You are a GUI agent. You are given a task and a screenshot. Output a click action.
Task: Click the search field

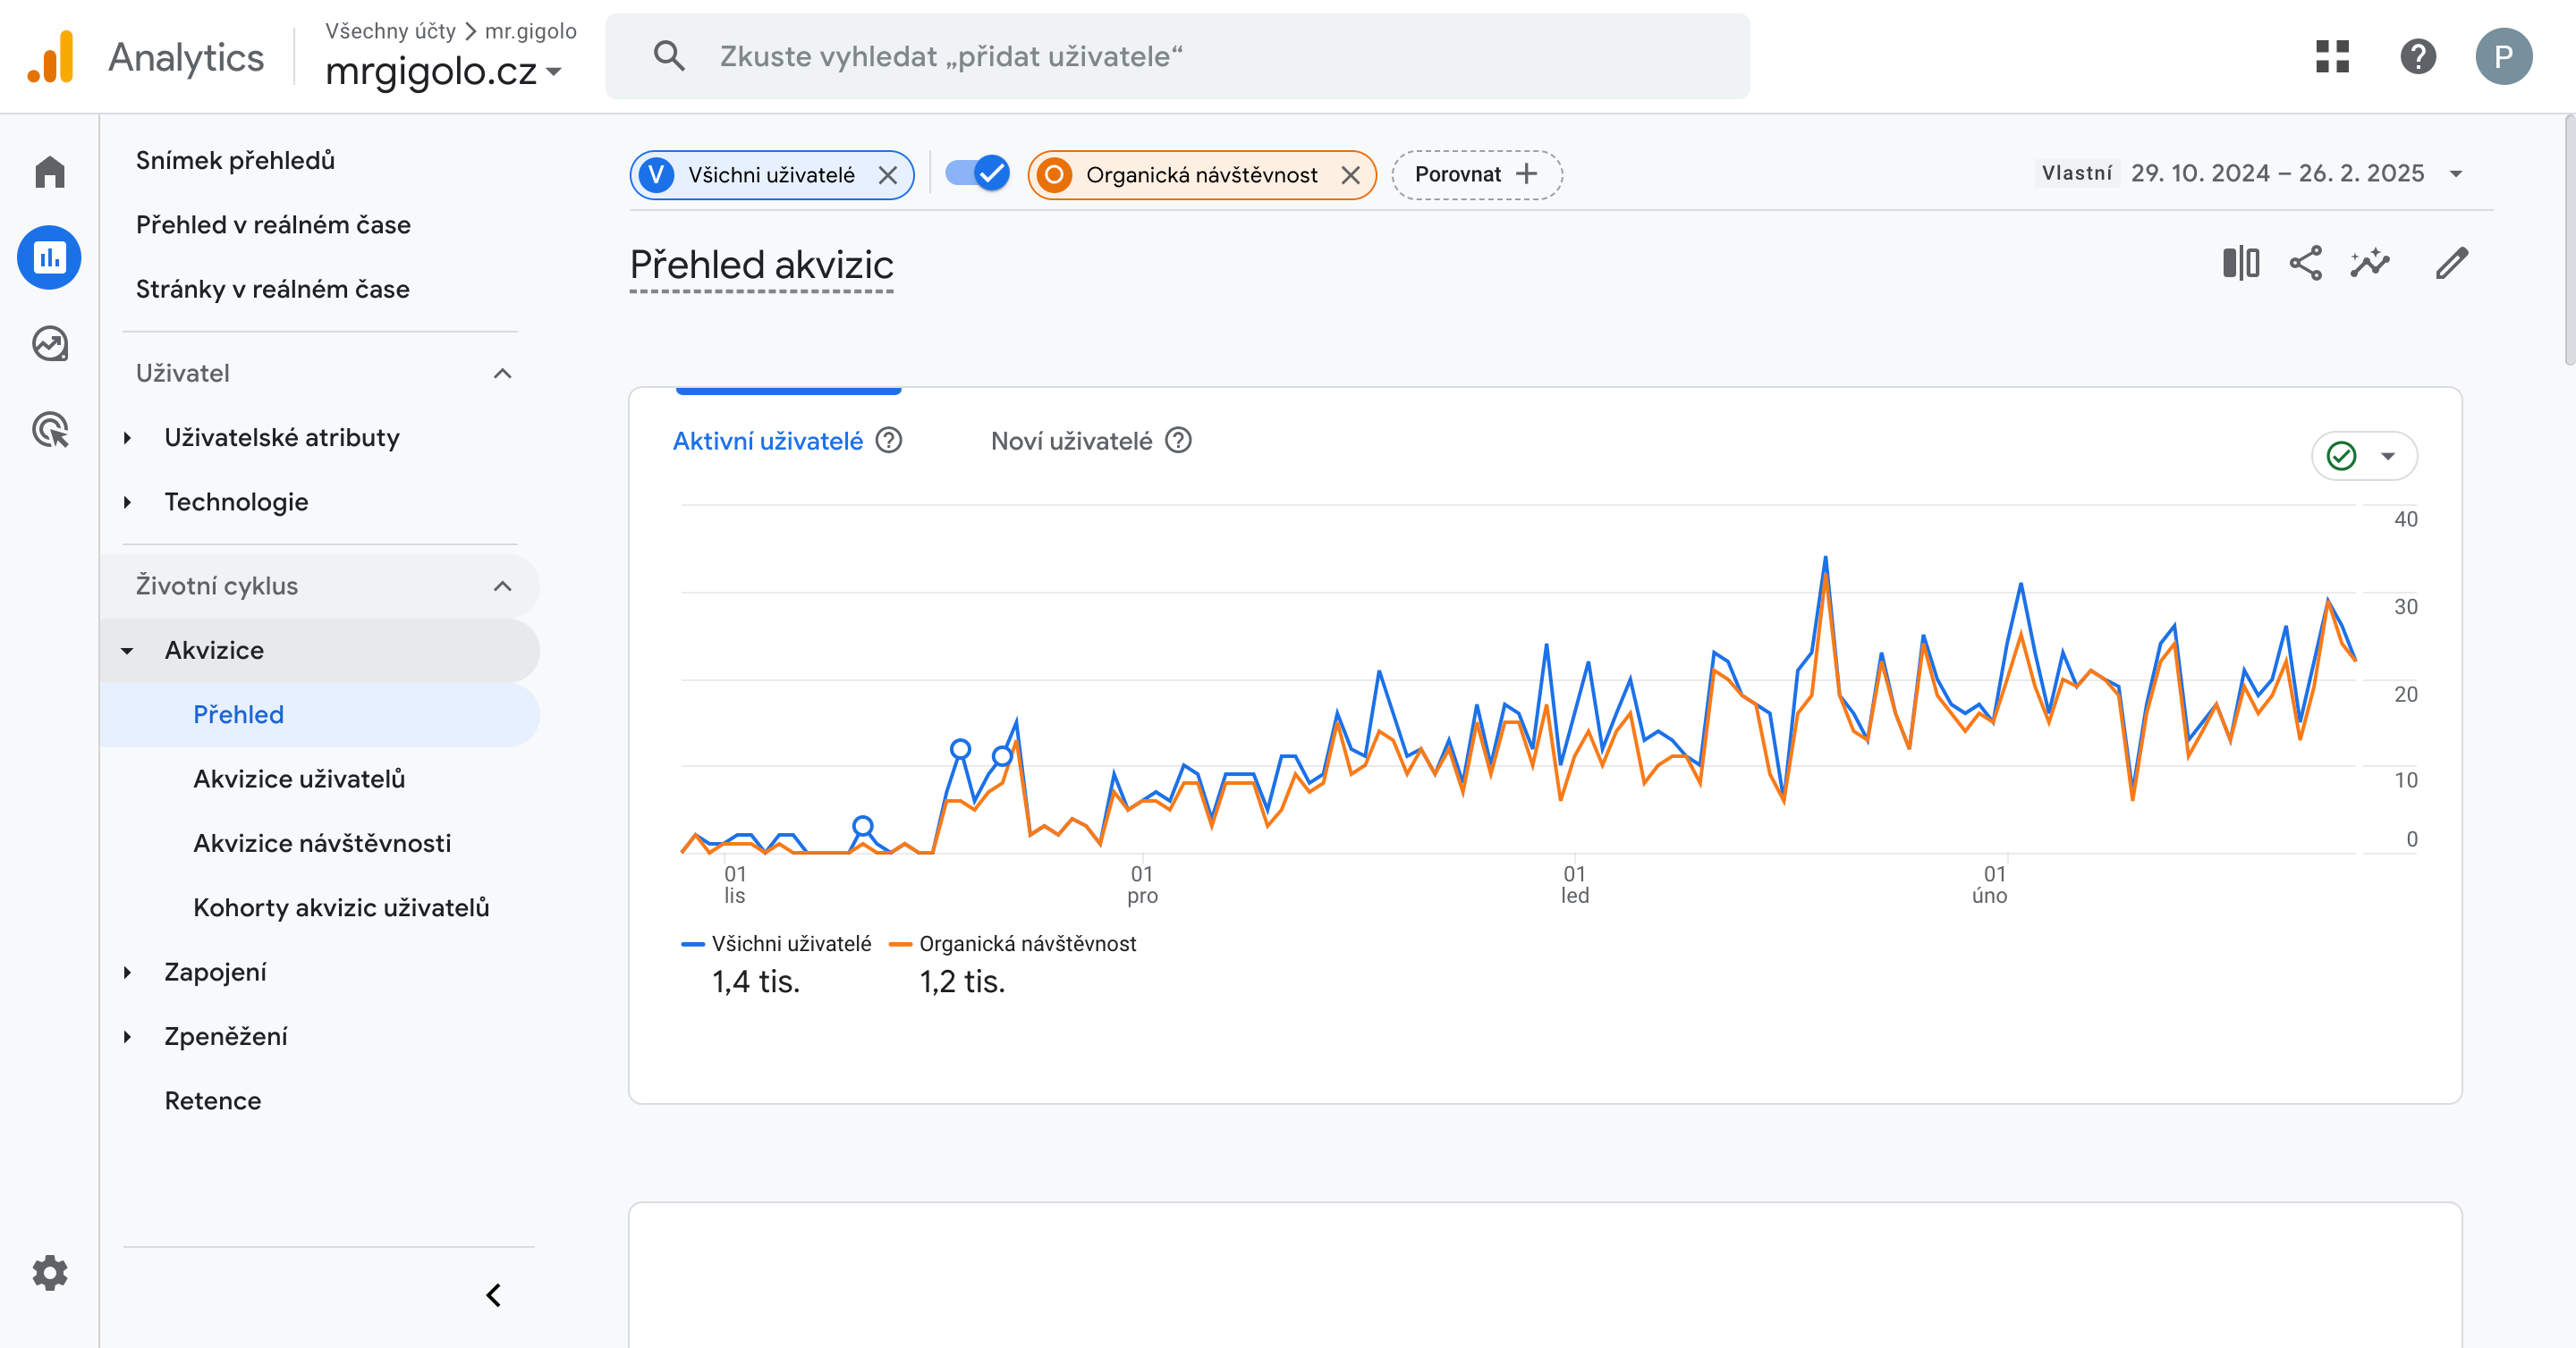[x=1176, y=56]
